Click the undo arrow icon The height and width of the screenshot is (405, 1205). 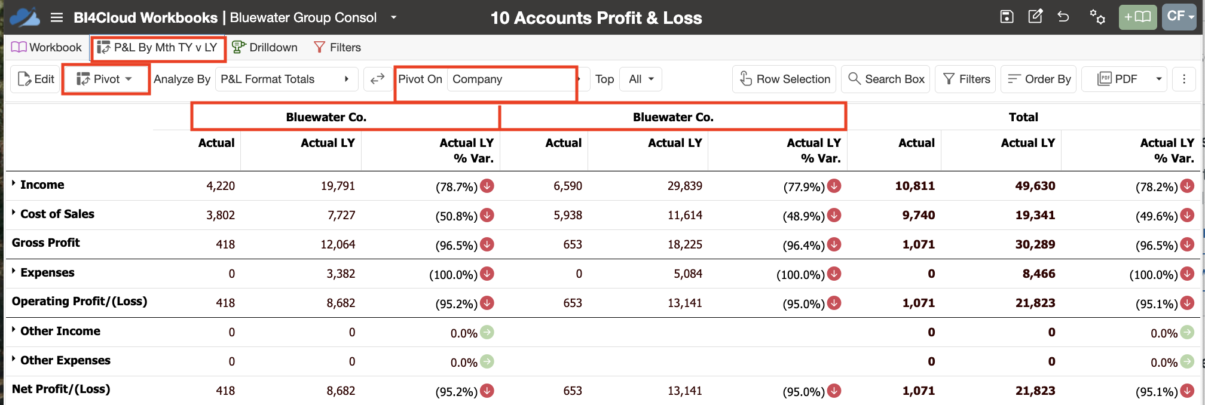pos(1063,17)
